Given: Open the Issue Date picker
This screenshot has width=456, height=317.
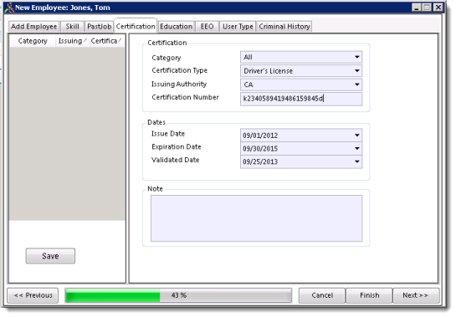Looking at the screenshot, I should click(x=301, y=135).
